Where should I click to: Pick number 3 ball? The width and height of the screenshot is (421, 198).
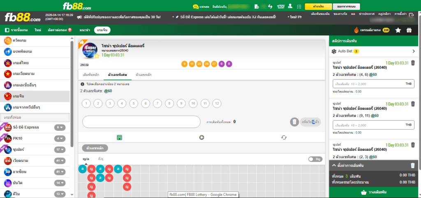[x=110, y=103]
